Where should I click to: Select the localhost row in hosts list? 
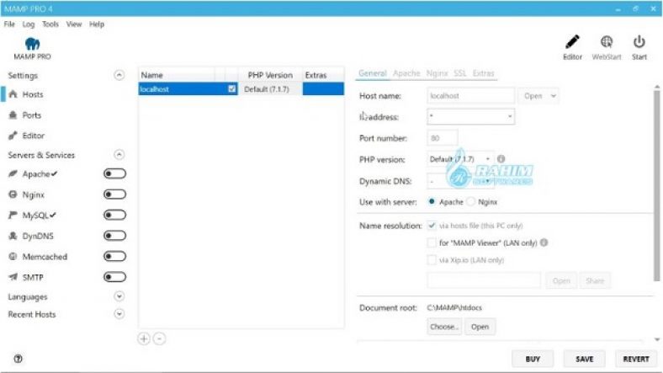[x=241, y=88]
